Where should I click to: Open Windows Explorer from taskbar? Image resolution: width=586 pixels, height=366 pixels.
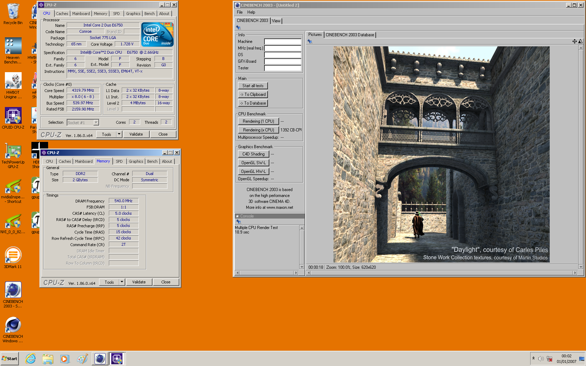click(48, 359)
